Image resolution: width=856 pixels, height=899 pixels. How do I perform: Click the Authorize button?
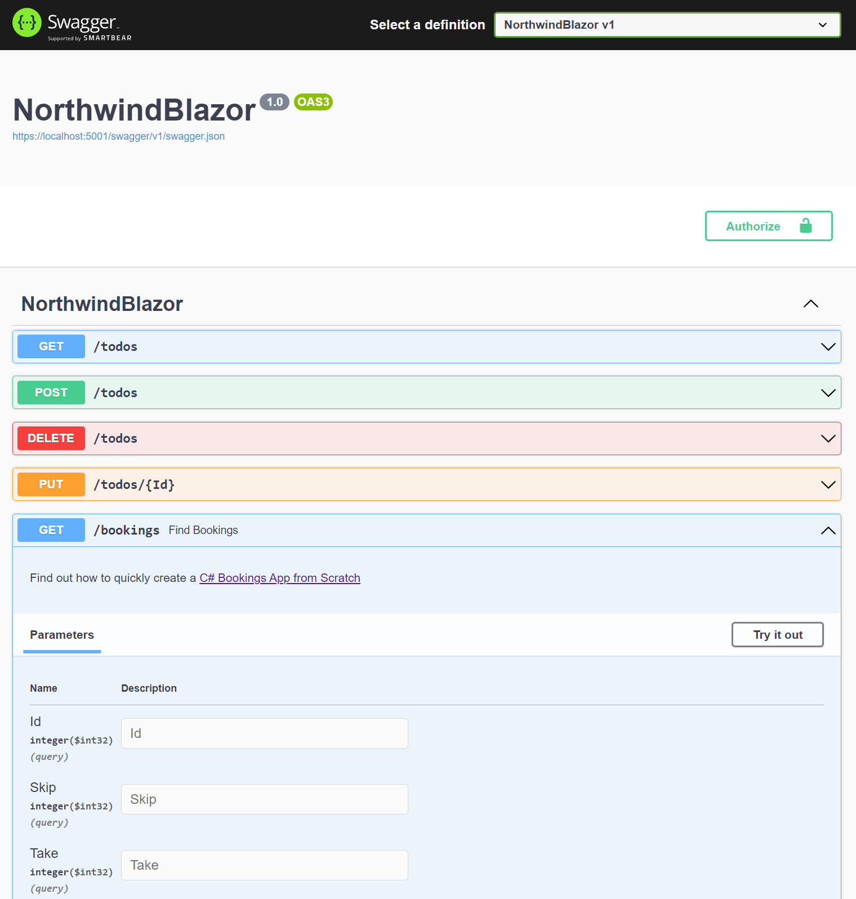tap(769, 226)
